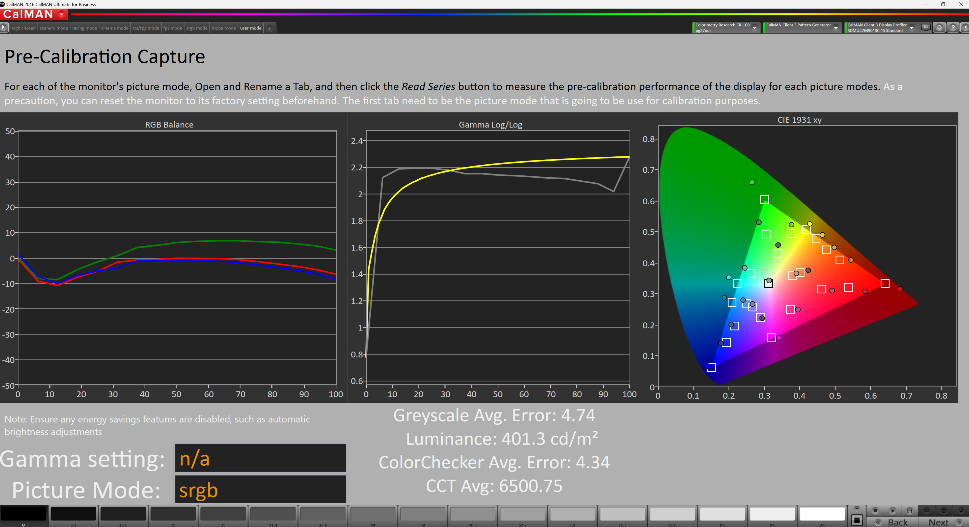Expand the Client 3 Display Profiler dropdown

(911, 28)
